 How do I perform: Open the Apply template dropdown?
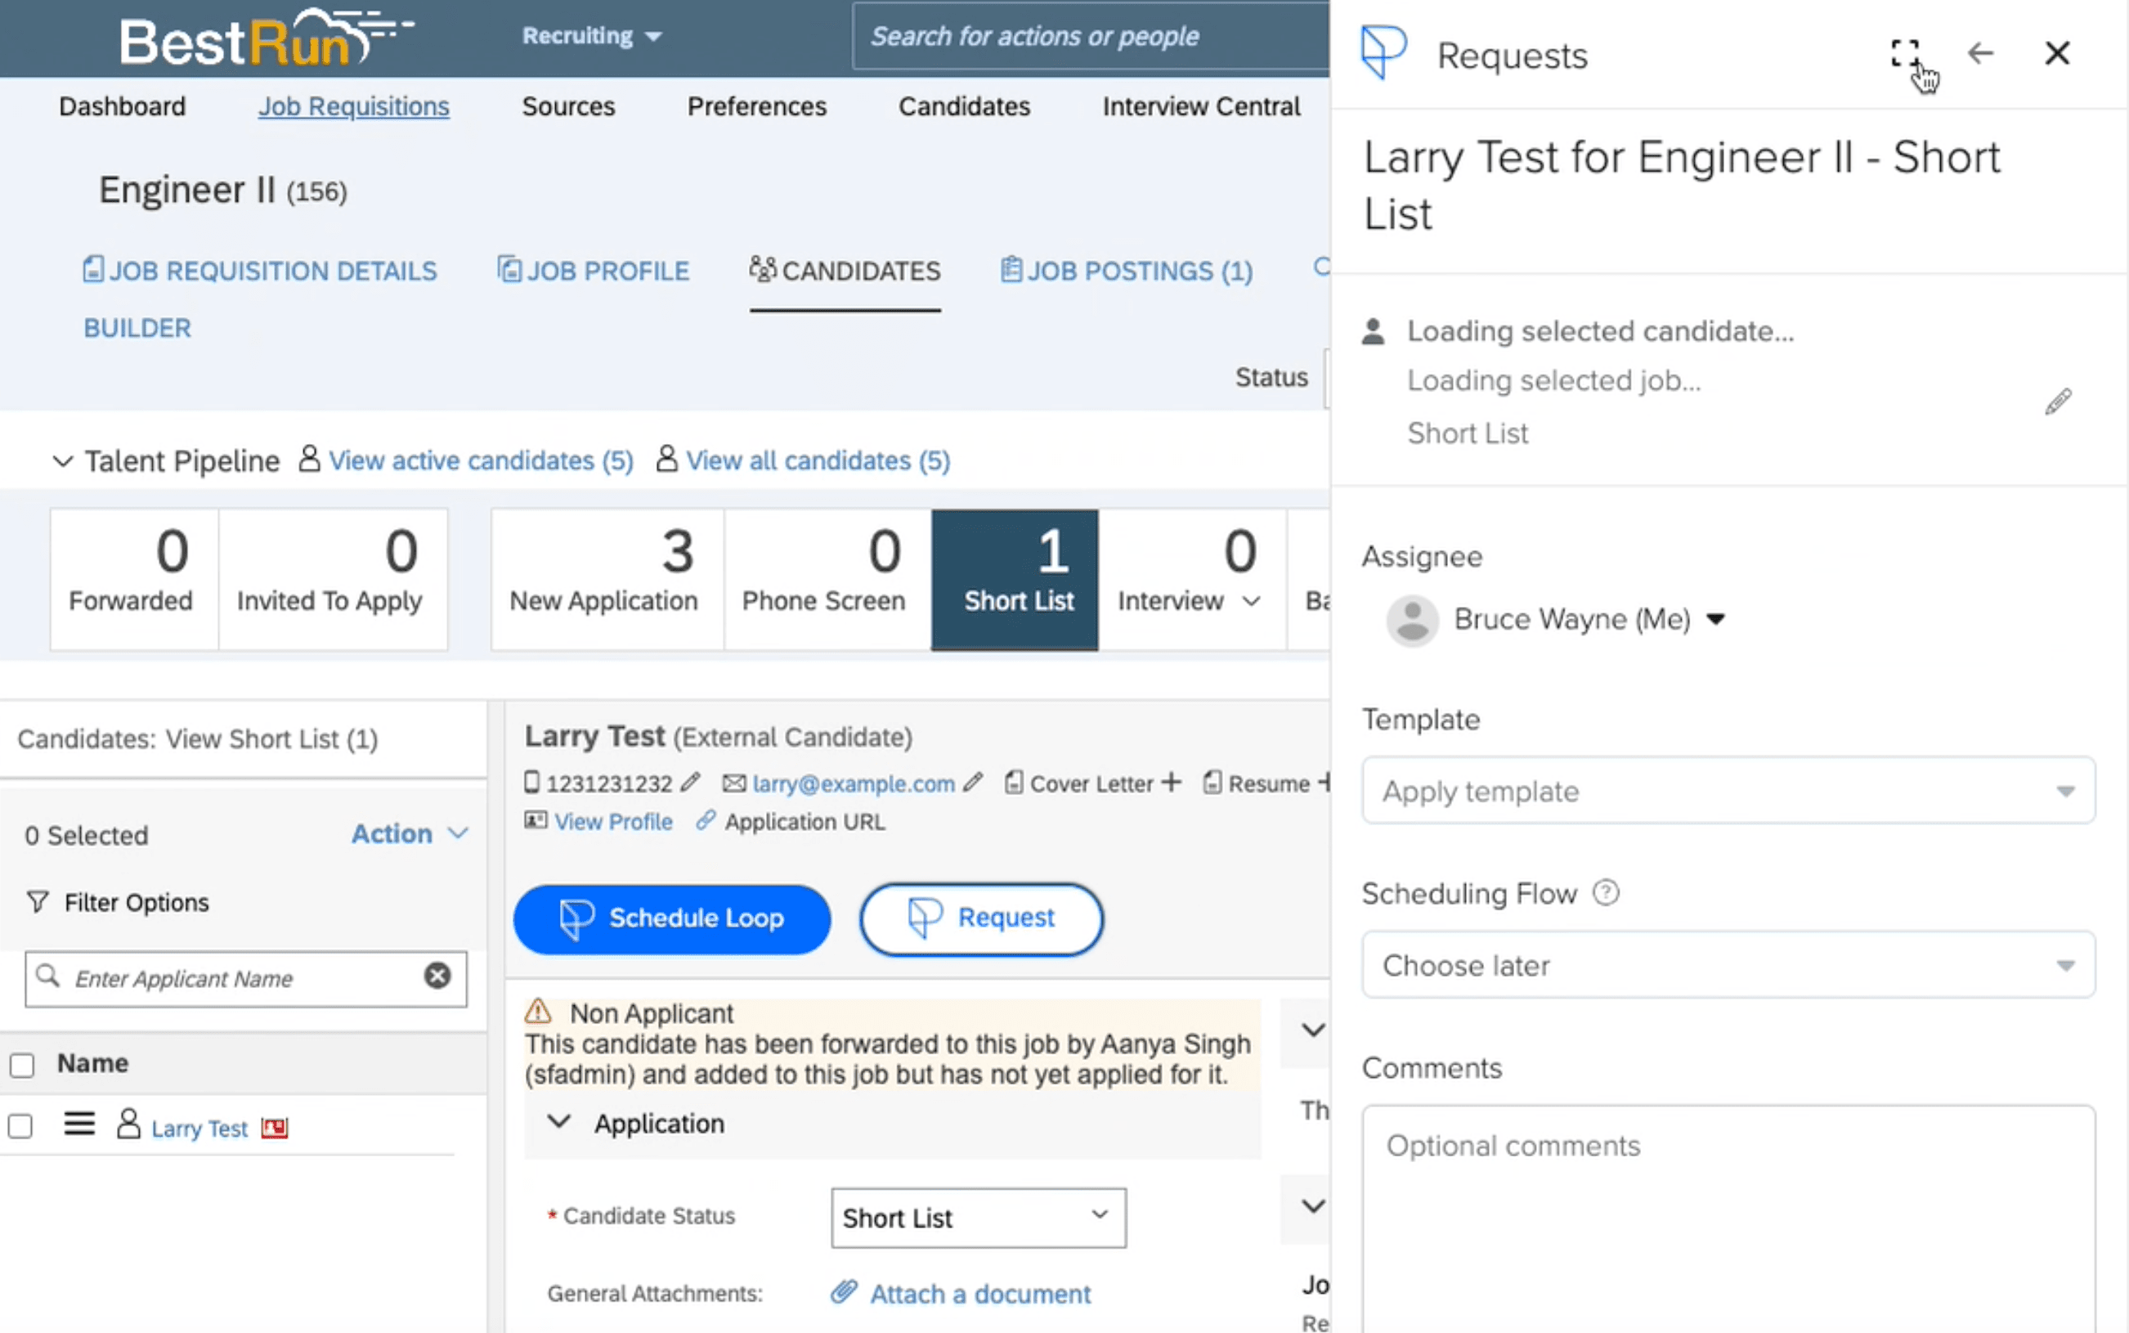click(1728, 791)
